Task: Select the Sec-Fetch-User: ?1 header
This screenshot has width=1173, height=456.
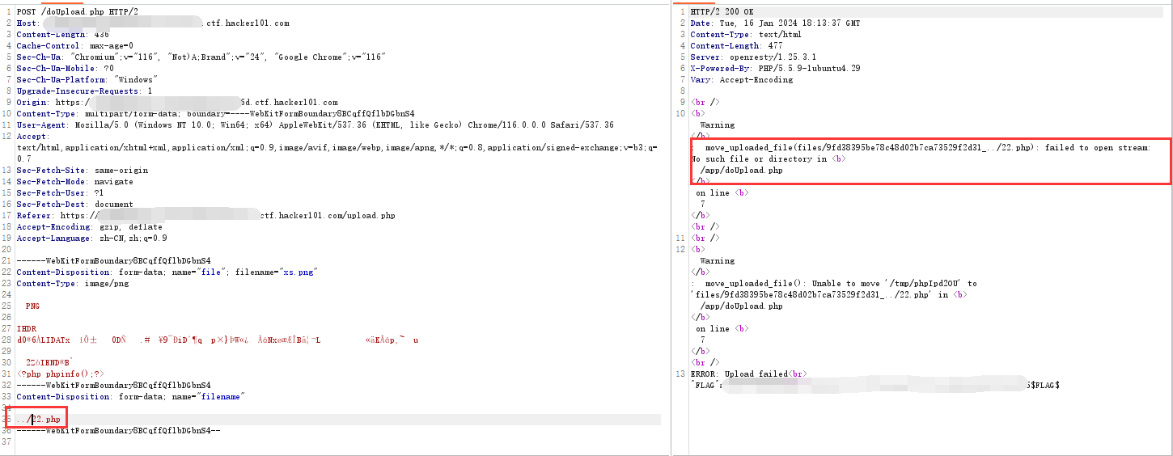Action: click(60, 193)
